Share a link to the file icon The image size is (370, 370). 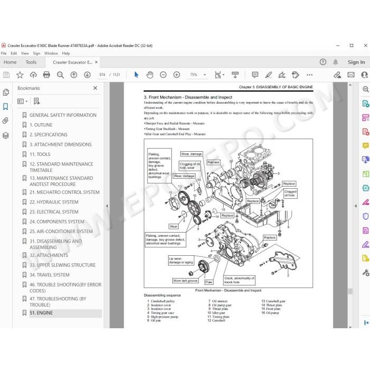point(337,75)
